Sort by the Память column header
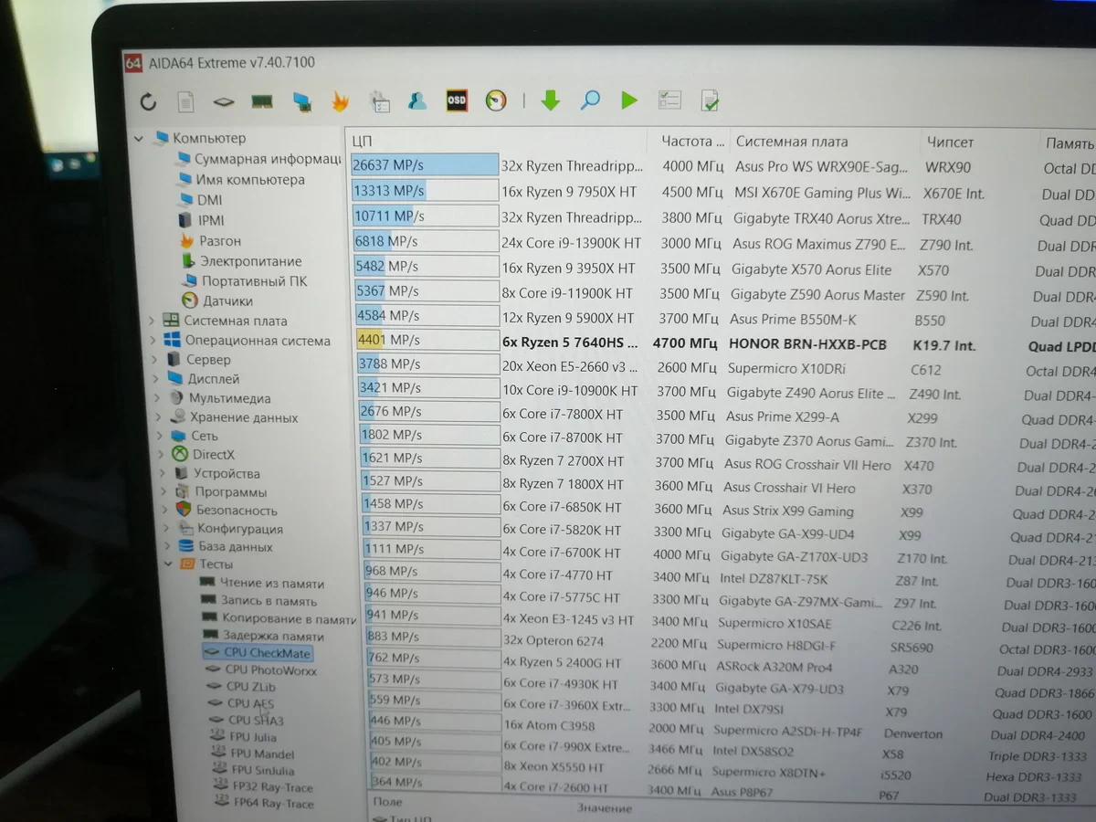The width and height of the screenshot is (1096, 822). [x=1070, y=143]
